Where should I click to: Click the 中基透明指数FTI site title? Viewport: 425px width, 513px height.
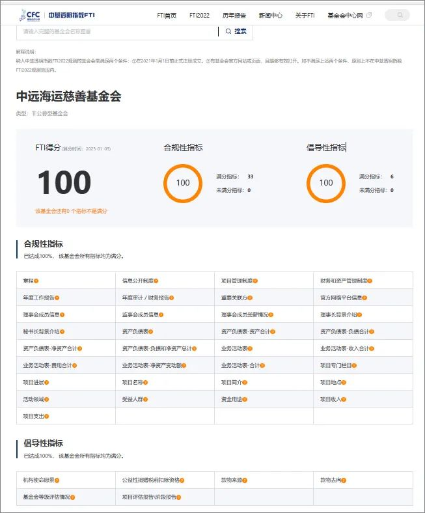(72, 15)
